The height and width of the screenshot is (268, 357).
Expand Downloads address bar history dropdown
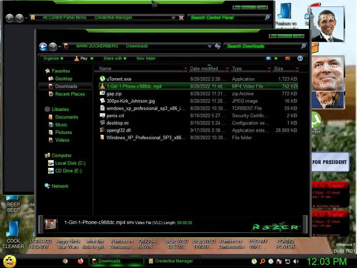[x=210, y=46]
